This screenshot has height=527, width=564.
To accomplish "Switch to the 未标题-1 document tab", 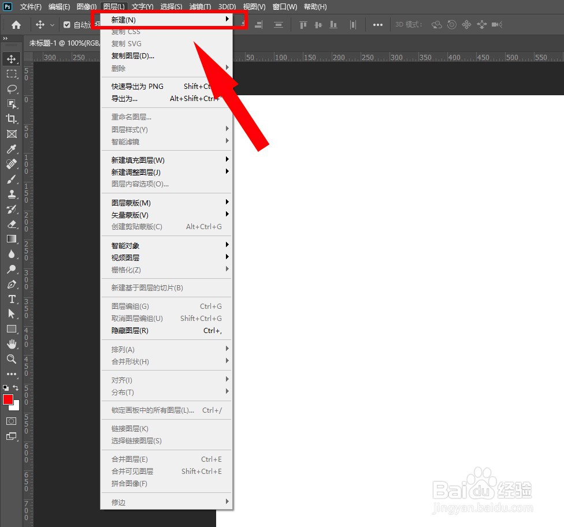I will click(x=64, y=43).
